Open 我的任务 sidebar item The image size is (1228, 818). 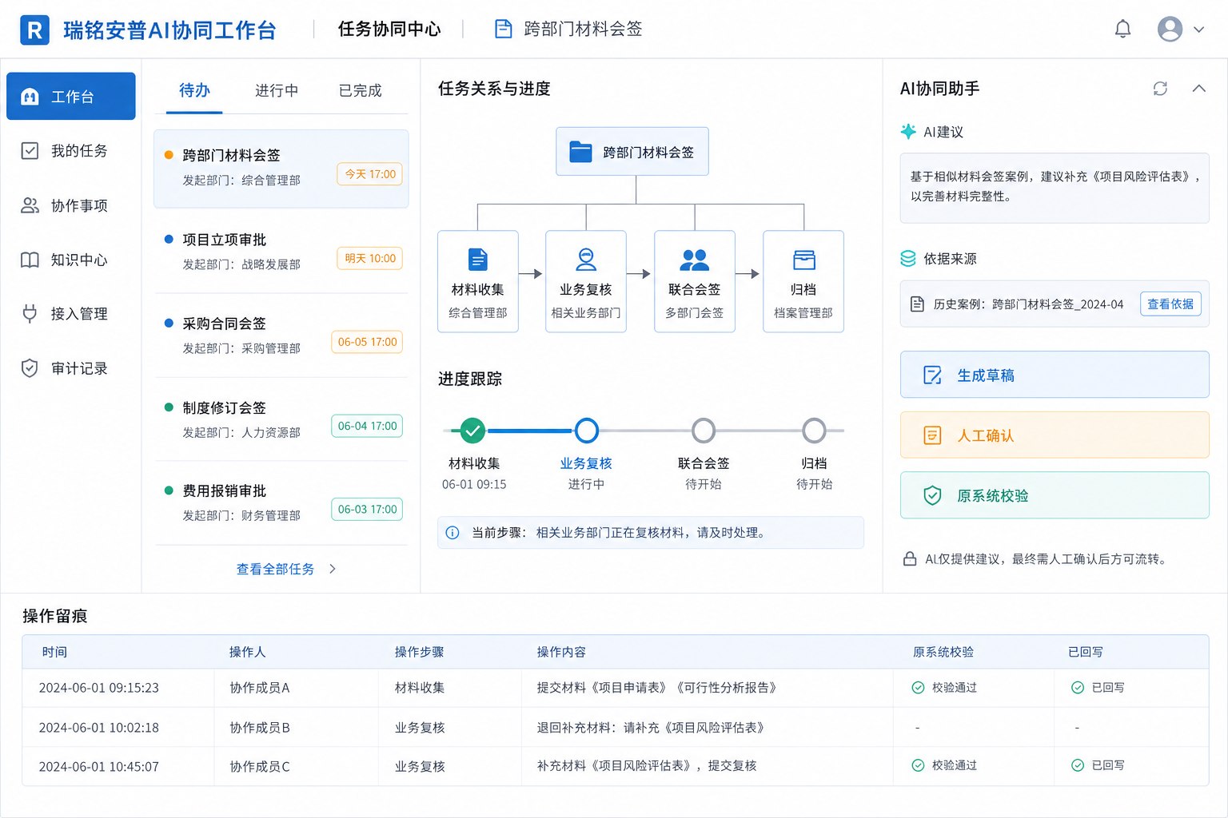71,151
